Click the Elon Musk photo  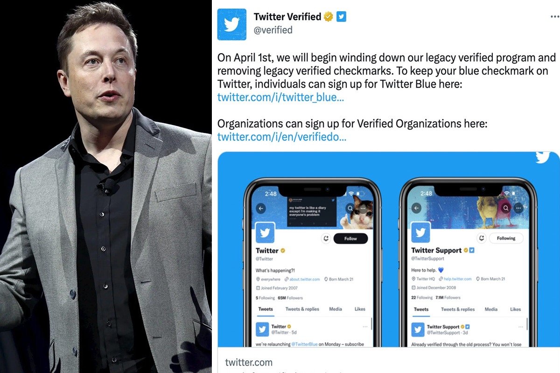click(106, 186)
